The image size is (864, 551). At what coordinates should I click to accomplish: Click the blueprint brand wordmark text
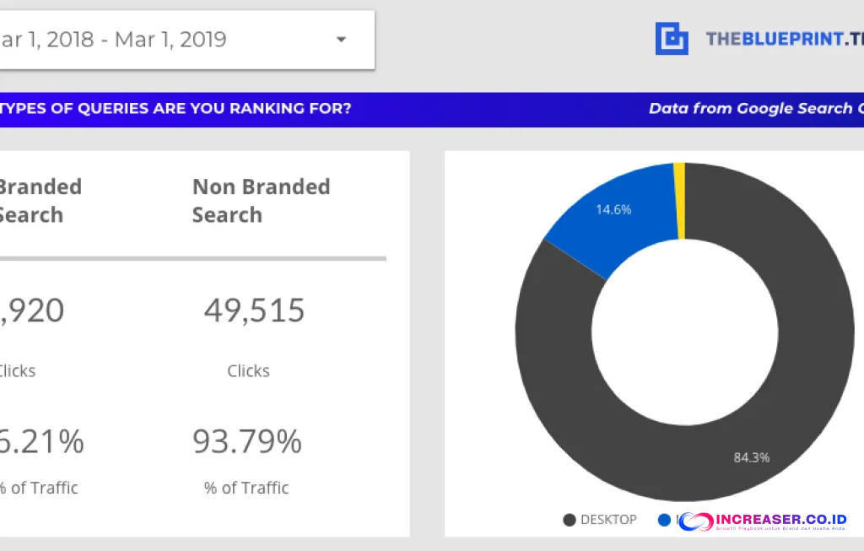coord(785,39)
